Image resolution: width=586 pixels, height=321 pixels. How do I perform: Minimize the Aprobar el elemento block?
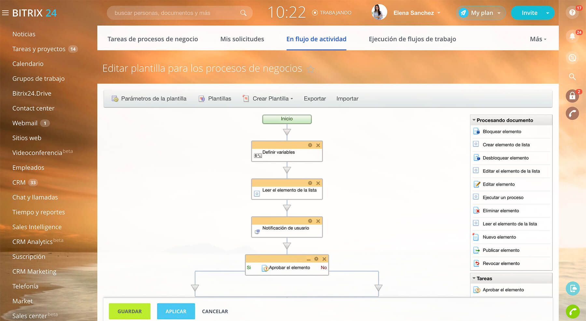click(308, 259)
